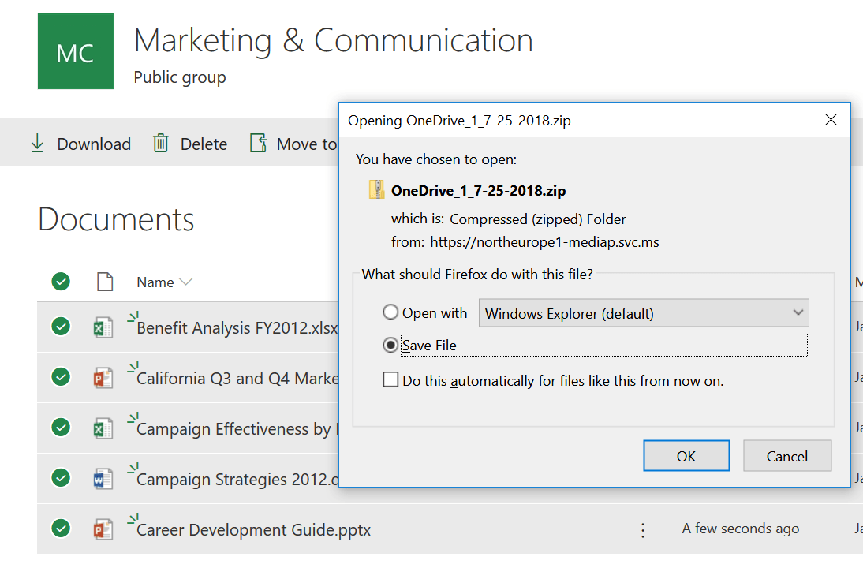This screenshot has width=863, height=568.
Task: Open the Career Development Guide.pptx file name
Action: click(254, 530)
